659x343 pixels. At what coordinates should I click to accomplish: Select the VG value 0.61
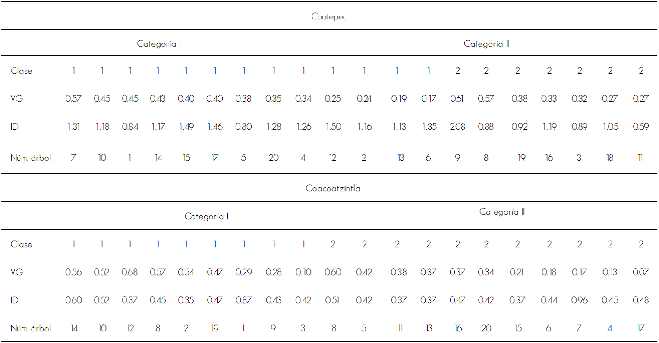pos(457,99)
